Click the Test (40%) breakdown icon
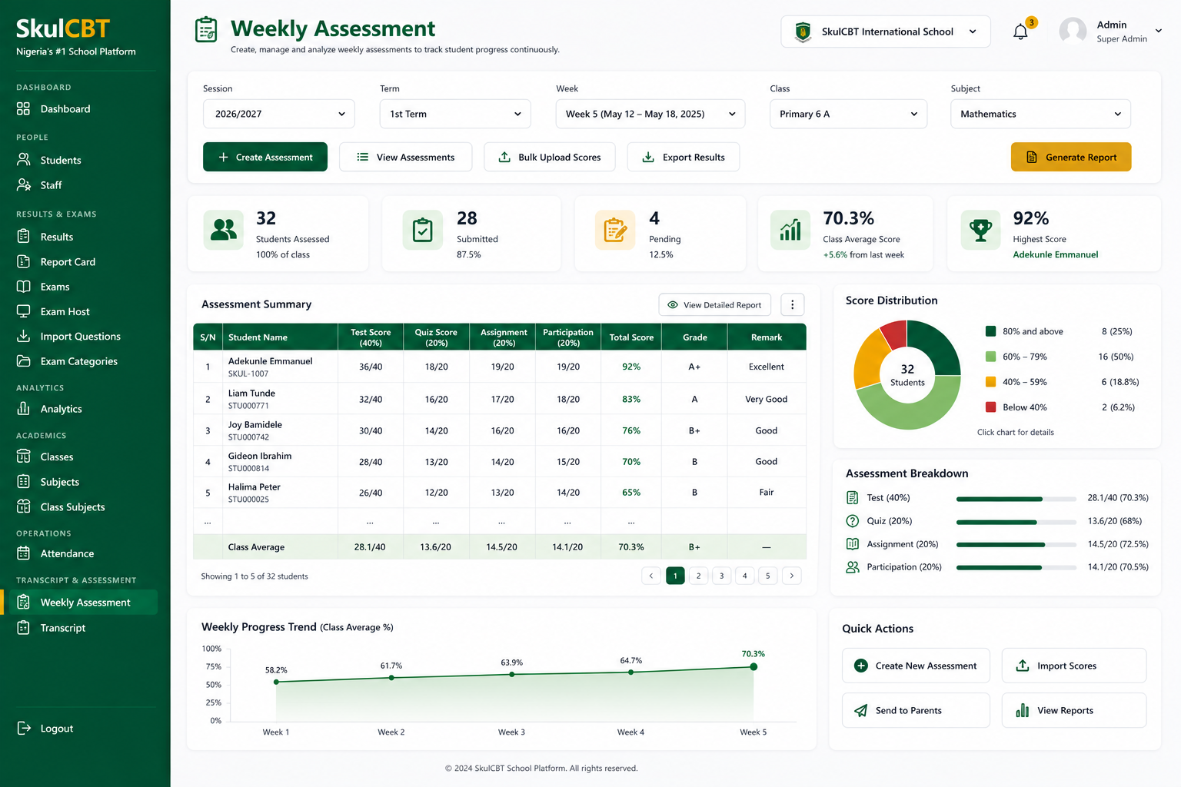This screenshot has height=787, width=1181. coord(852,497)
